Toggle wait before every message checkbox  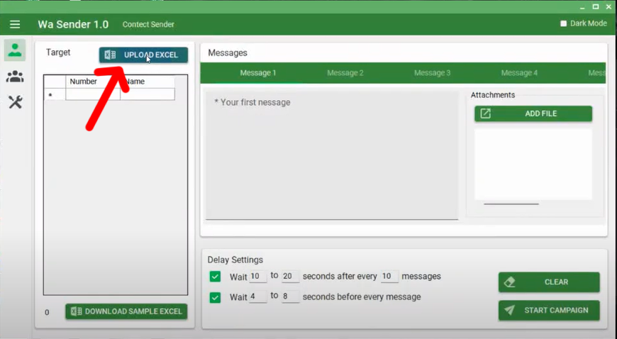coord(216,297)
